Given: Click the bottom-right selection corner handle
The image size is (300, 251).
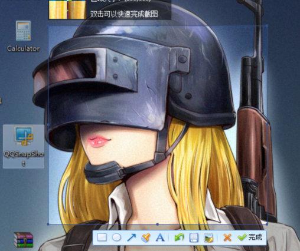Looking at the screenshot, I should 267,224.
